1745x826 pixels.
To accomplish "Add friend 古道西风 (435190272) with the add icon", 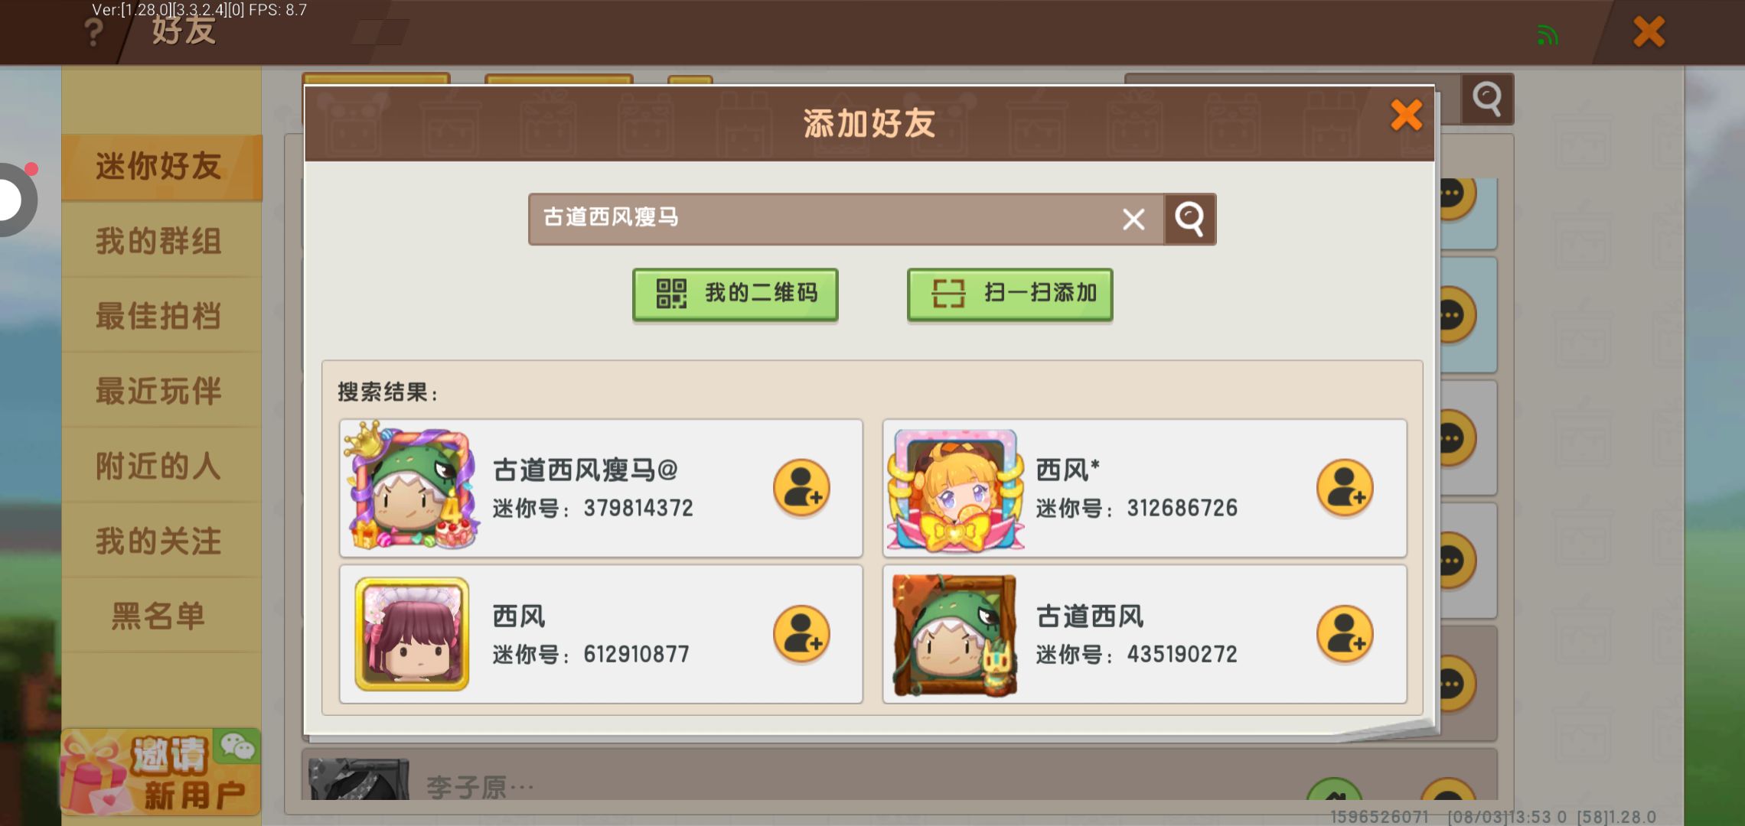I will (x=1345, y=634).
